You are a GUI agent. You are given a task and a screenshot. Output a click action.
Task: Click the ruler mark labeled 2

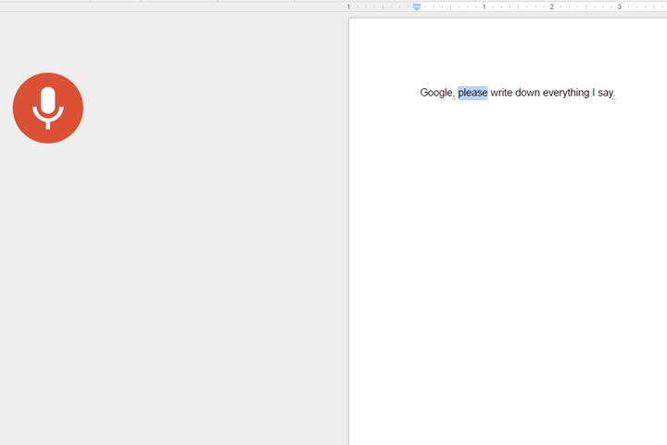(x=552, y=6)
